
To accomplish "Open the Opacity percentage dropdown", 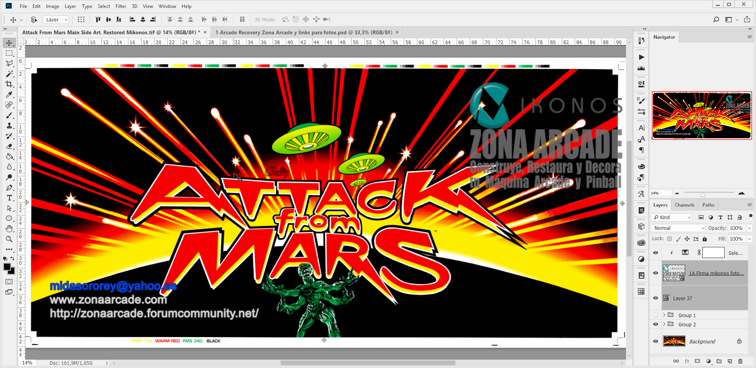I will 749,228.
